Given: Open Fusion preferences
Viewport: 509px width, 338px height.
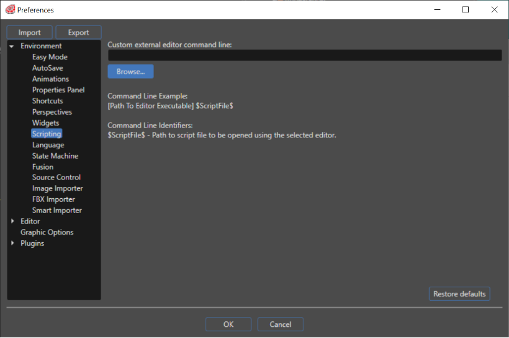Looking at the screenshot, I should 43,167.
